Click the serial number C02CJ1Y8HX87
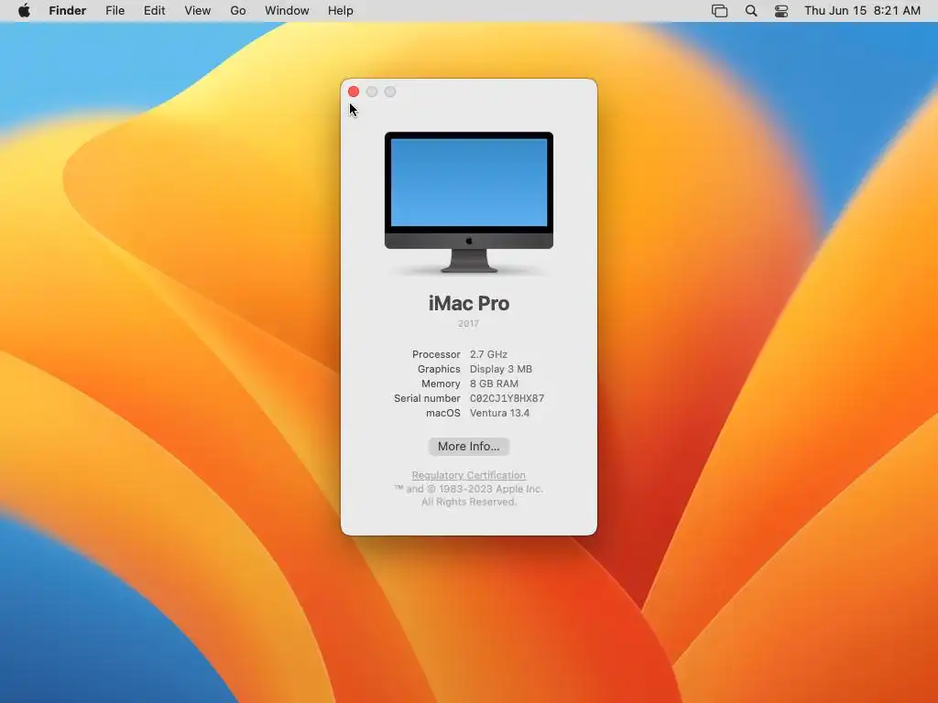The height and width of the screenshot is (703, 938). 507,398
